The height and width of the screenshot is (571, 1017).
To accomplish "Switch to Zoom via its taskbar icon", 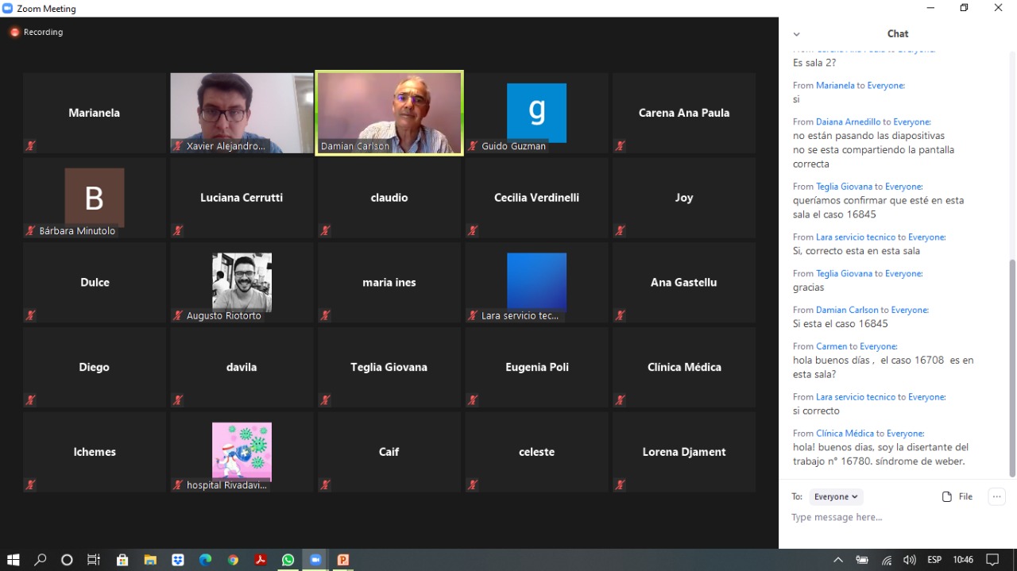I will tap(315, 560).
